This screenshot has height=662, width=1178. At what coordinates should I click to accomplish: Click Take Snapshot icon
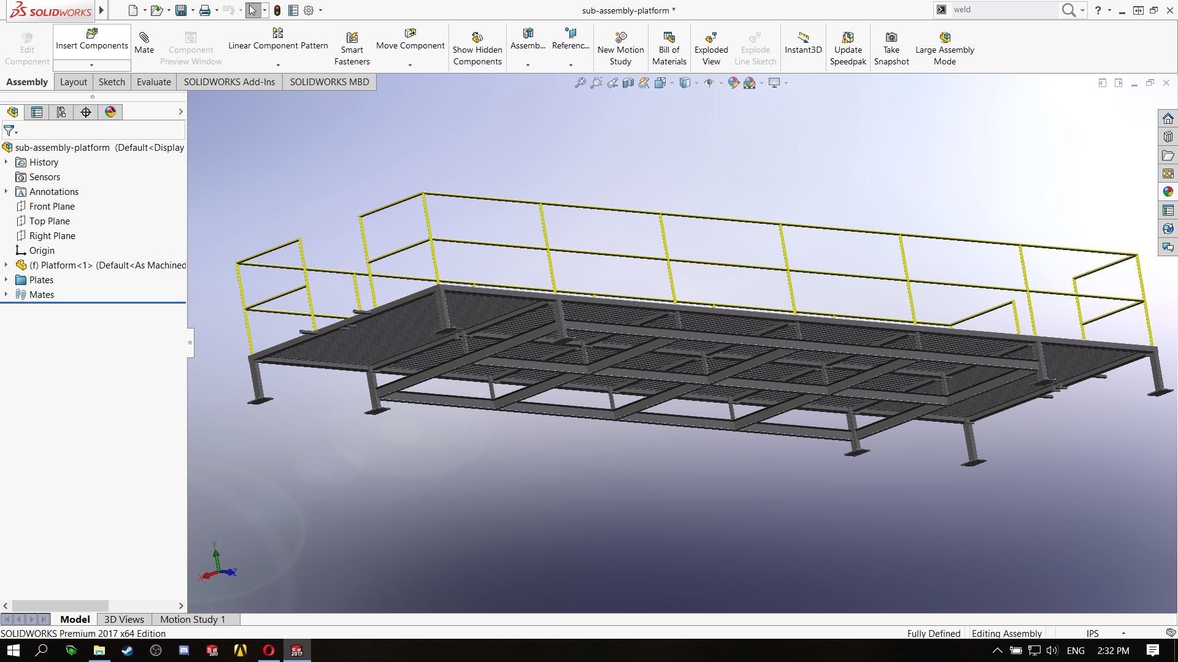[x=891, y=49]
